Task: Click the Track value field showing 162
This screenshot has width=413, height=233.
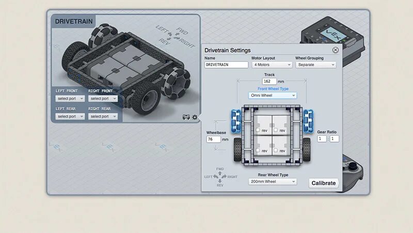Action: point(269,82)
